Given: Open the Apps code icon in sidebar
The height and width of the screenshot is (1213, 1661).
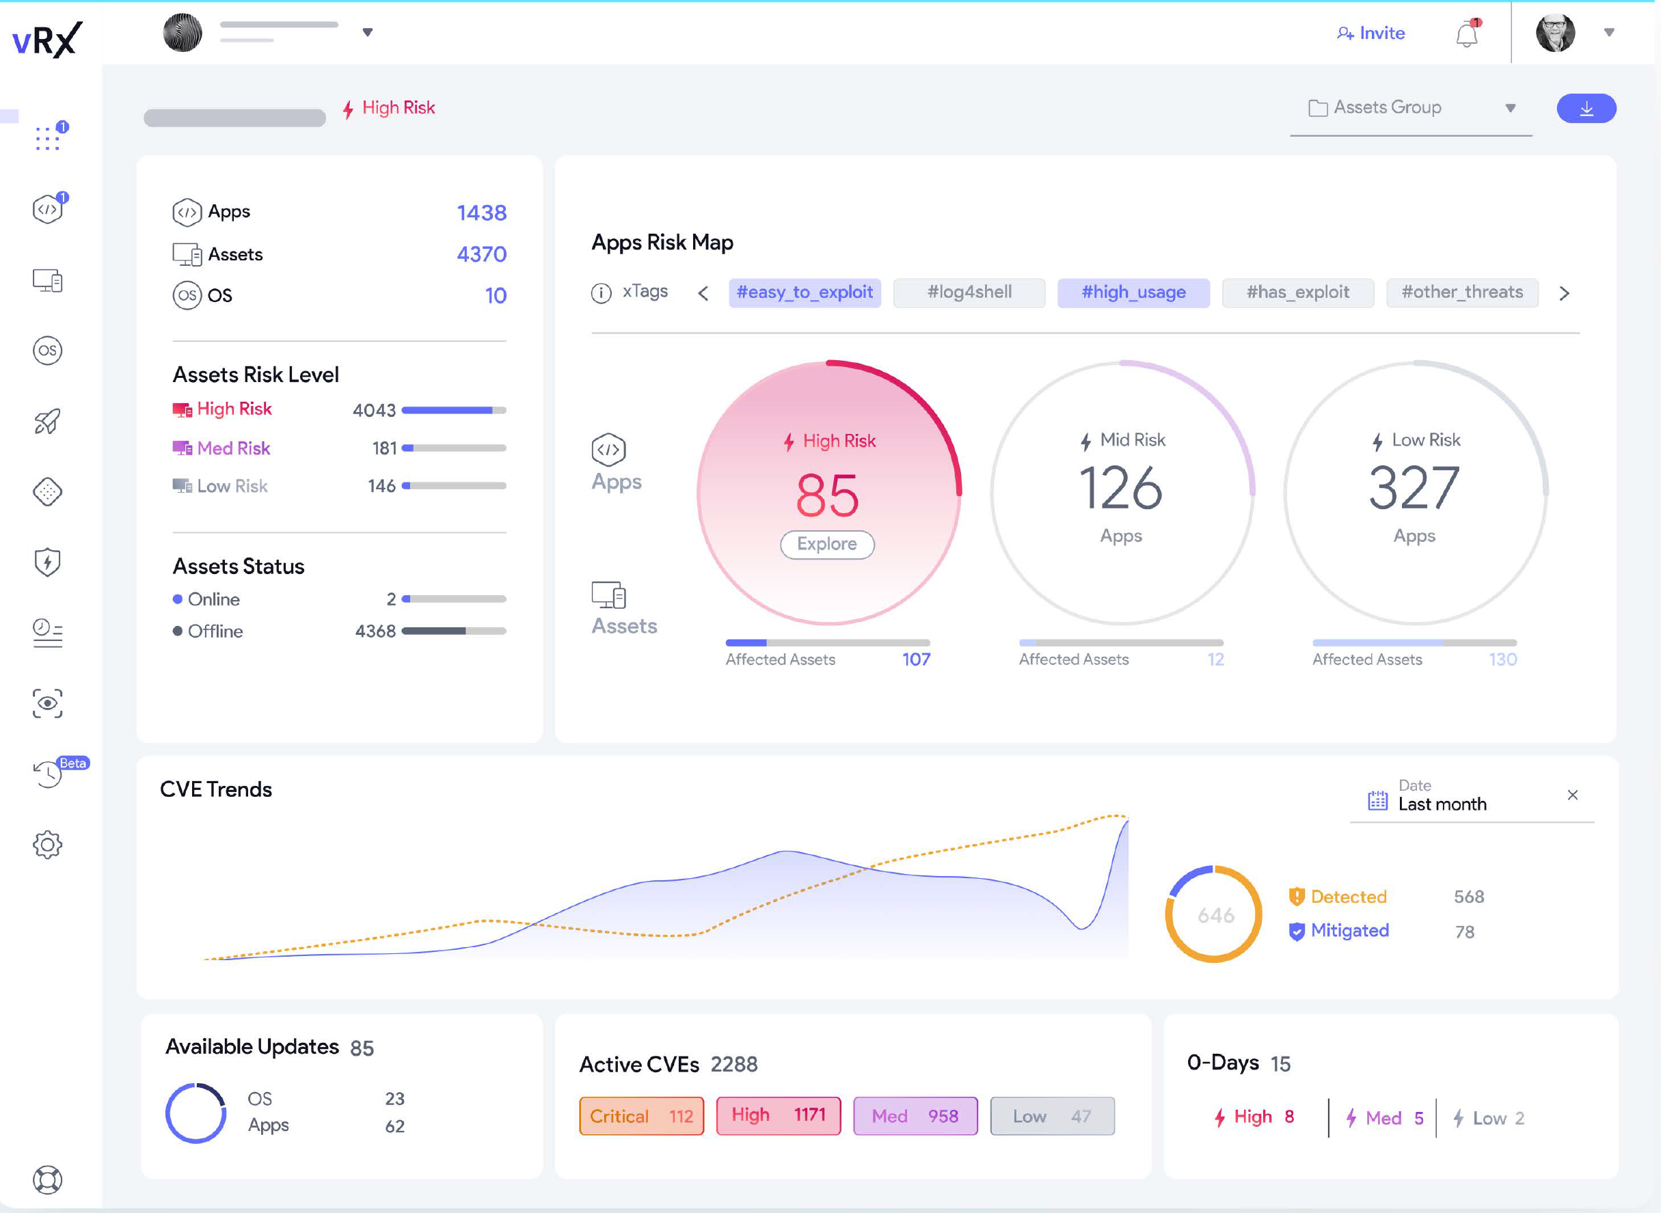Looking at the screenshot, I should tap(48, 210).
